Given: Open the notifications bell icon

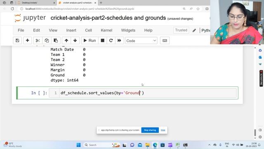Looking at the screenshot, I should (259, 145).
